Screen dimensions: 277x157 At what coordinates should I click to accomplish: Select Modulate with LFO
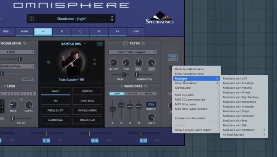point(235,78)
